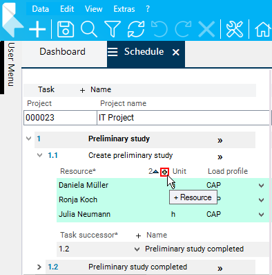Select the Daniela Müller resource

pos(84,185)
